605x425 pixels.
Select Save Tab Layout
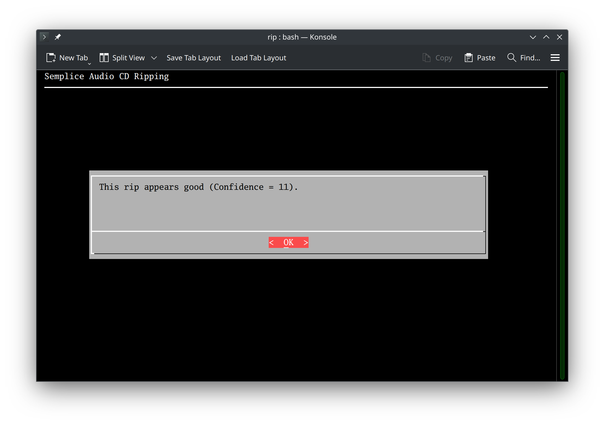194,58
